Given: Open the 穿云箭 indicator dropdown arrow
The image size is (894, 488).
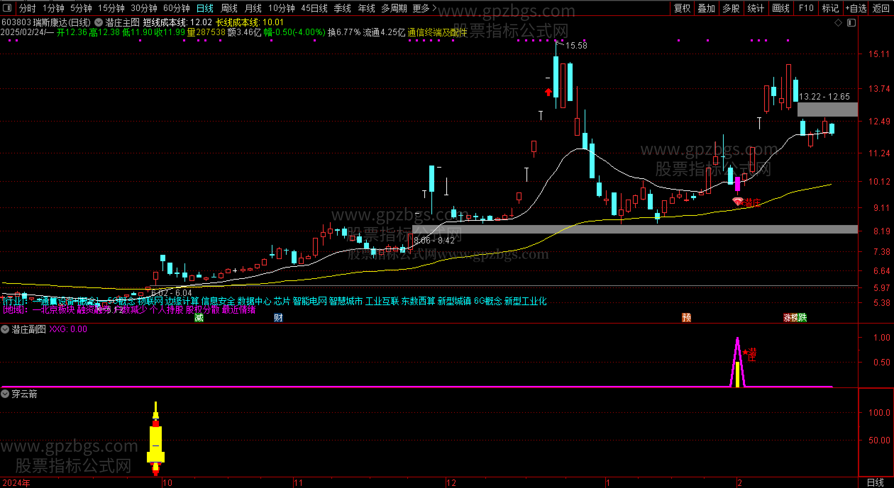Looking at the screenshot, I should [x=5, y=394].
